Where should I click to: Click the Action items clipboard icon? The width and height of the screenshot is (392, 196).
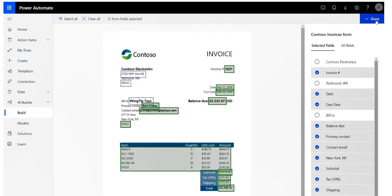point(9,40)
